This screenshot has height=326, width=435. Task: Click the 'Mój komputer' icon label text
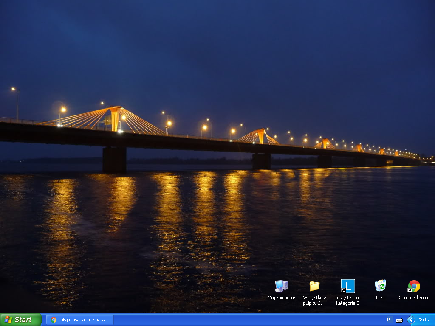coord(281,298)
